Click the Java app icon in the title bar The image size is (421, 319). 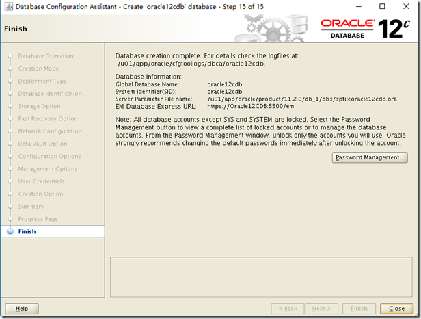[9, 6]
